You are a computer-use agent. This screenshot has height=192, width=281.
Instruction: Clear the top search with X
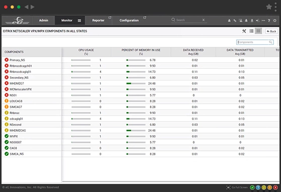[203, 20]
